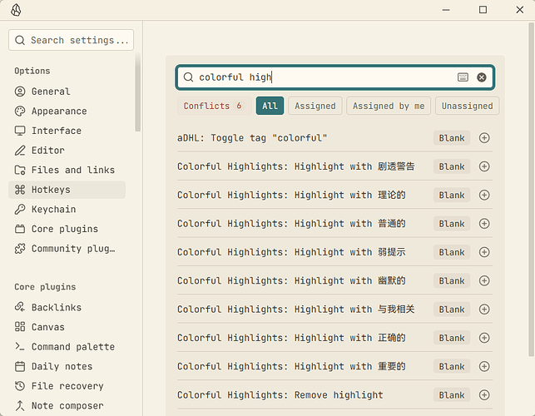Filter hotkeys by Assigned

[315, 106]
